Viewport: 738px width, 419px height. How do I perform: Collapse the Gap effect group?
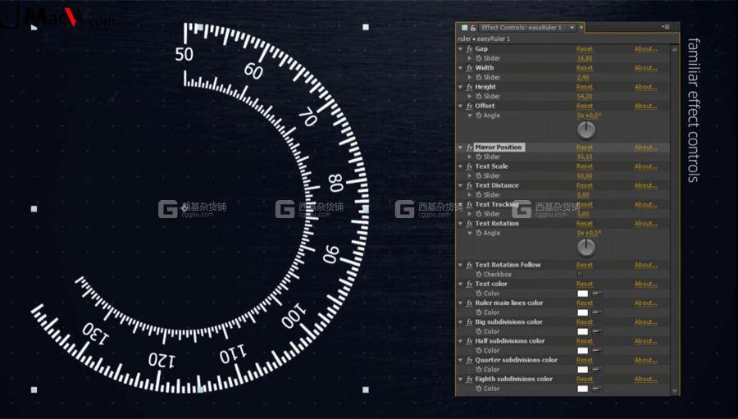[461, 49]
